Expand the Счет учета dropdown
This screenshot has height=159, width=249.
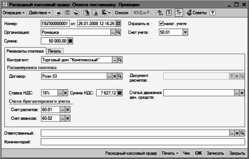click(x=185, y=32)
